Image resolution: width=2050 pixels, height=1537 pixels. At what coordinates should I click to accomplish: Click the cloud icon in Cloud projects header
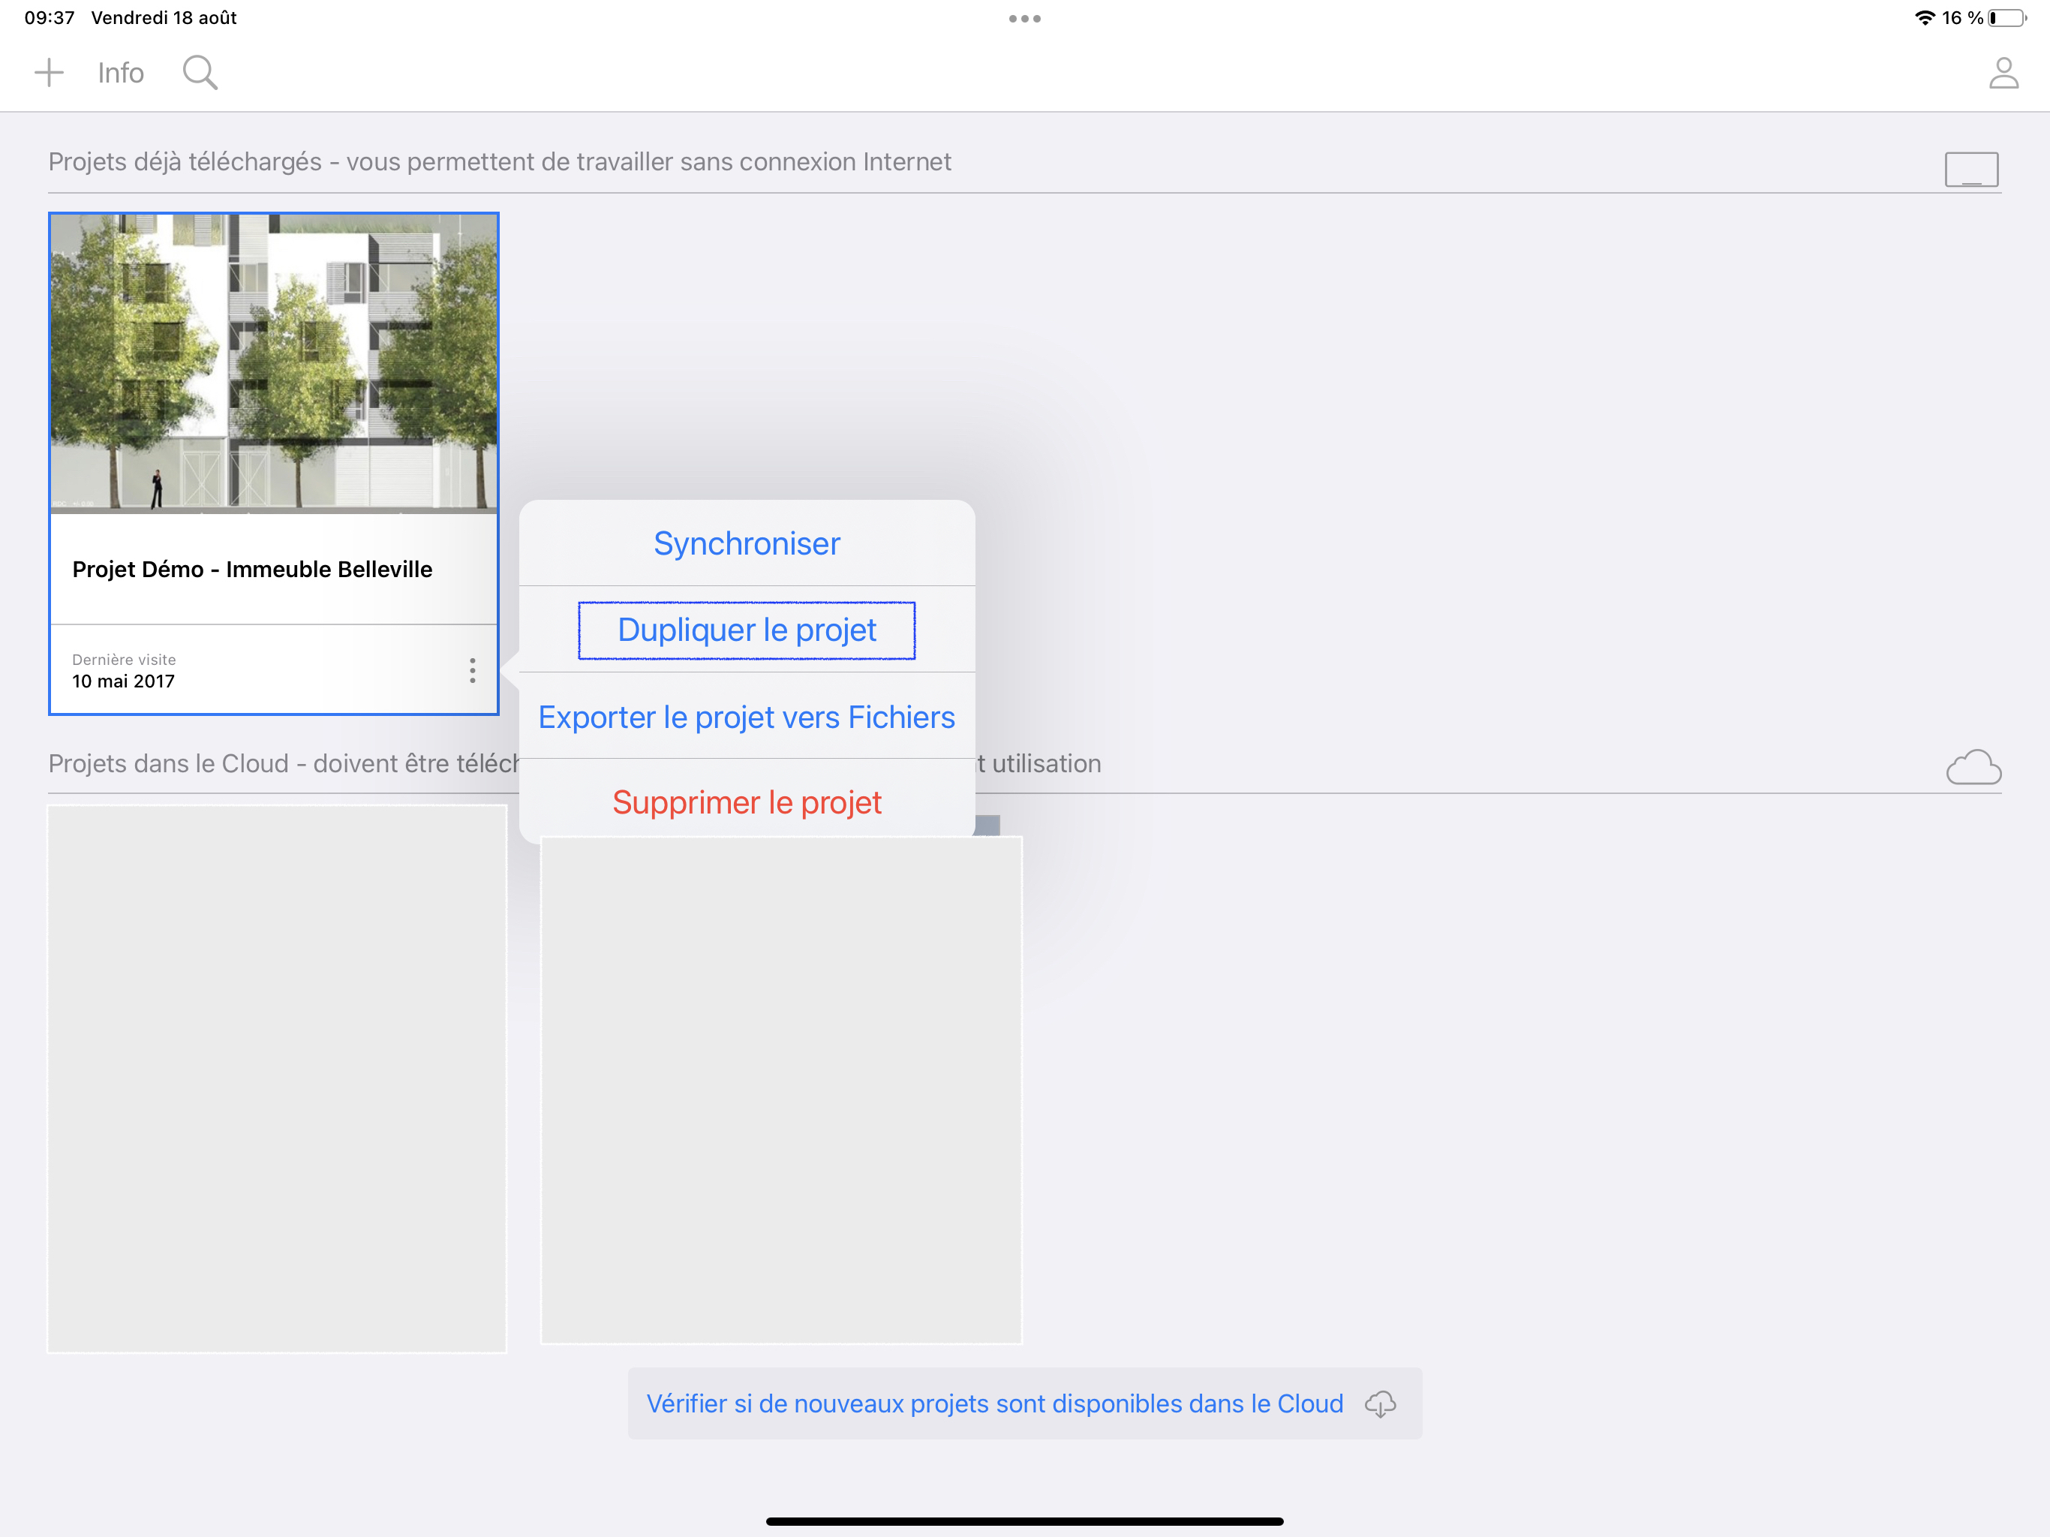[1973, 768]
